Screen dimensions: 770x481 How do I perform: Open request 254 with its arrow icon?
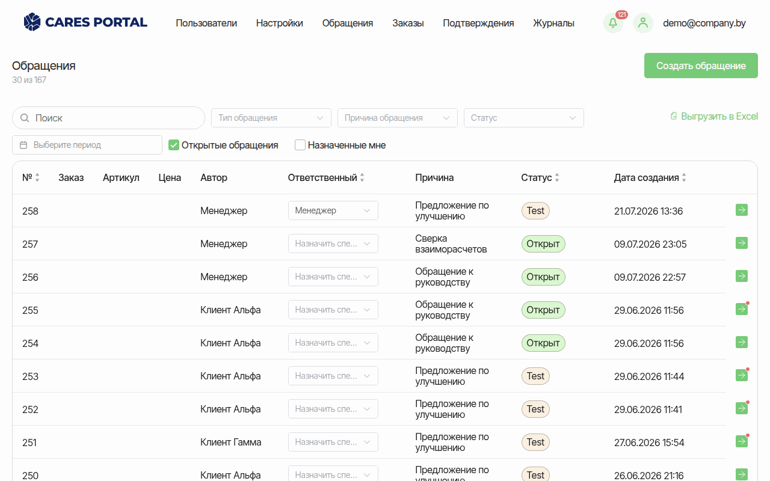742,342
